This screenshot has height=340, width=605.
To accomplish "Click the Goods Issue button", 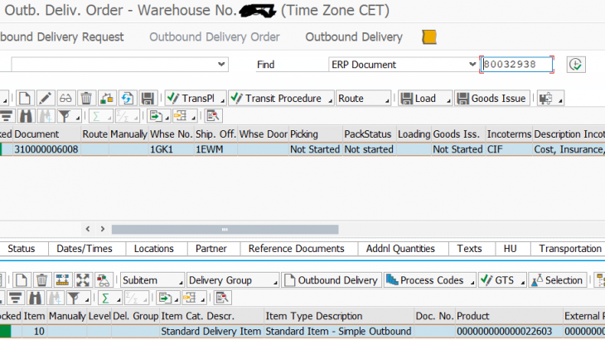I will pyautogui.click(x=492, y=99).
